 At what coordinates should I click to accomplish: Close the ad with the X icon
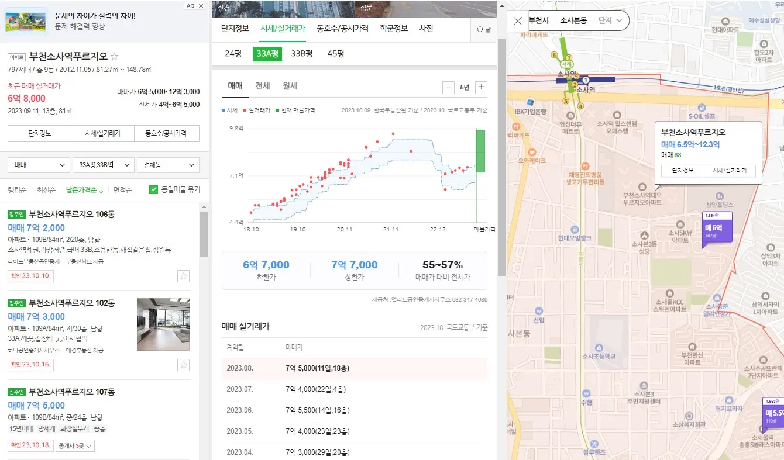[x=201, y=6]
